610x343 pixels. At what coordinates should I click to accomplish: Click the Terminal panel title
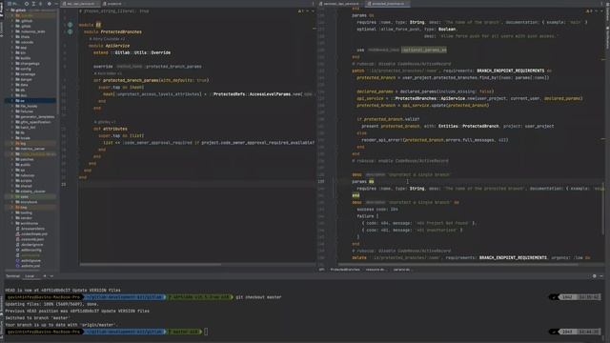pyautogui.click(x=12, y=275)
